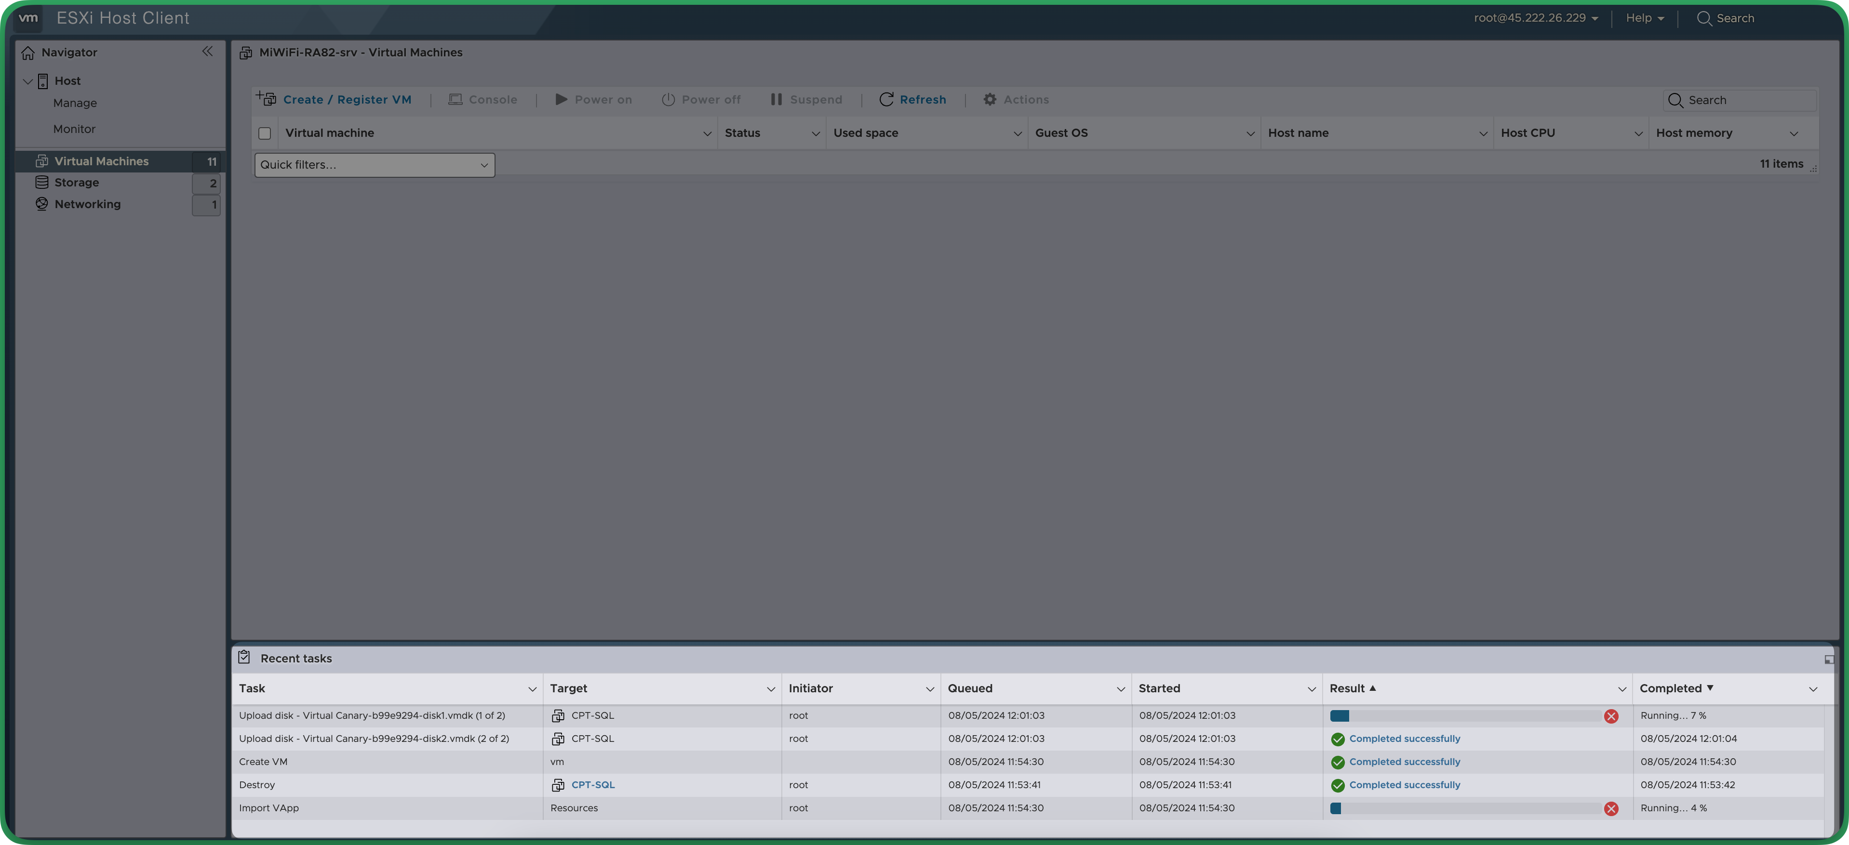Click the VM icon beside CPT-SQL in disk1 row
The height and width of the screenshot is (845, 1849).
click(x=558, y=716)
